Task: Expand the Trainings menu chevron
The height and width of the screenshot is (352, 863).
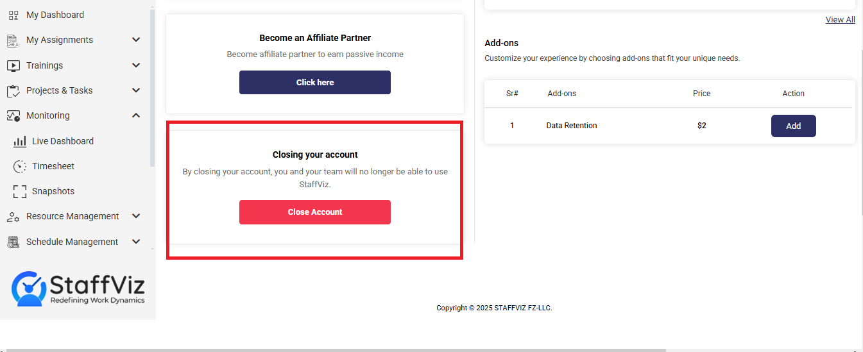Action: [x=136, y=65]
